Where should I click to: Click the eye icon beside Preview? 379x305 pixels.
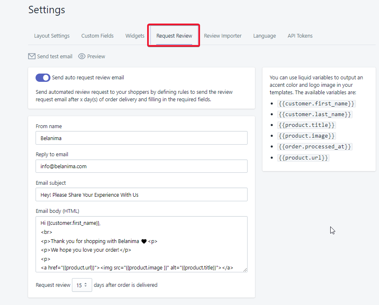point(82,56)
